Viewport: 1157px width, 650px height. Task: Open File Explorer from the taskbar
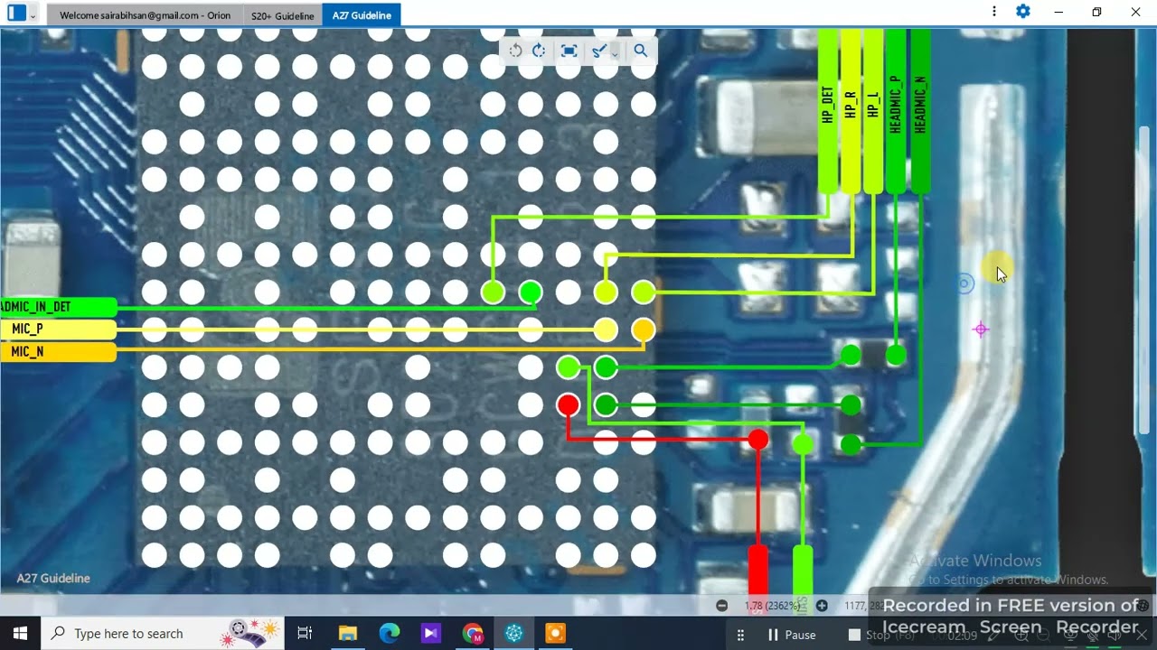coord(348,634)
